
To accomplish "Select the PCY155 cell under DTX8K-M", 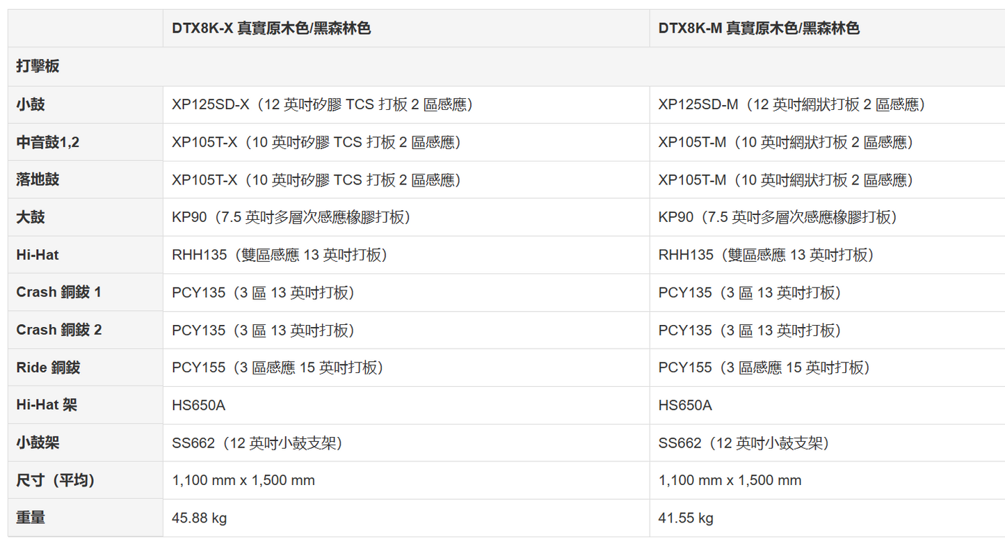I will point(764,367).
